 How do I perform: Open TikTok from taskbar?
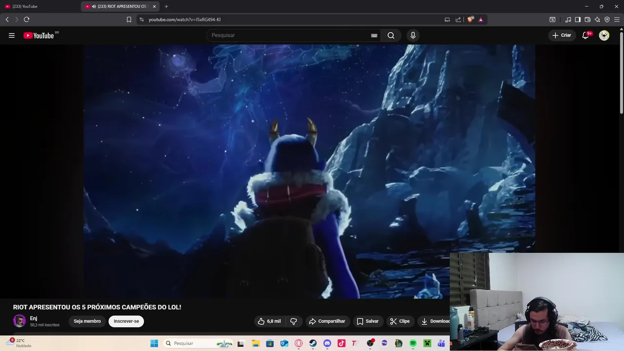click(x=341, y=343)
